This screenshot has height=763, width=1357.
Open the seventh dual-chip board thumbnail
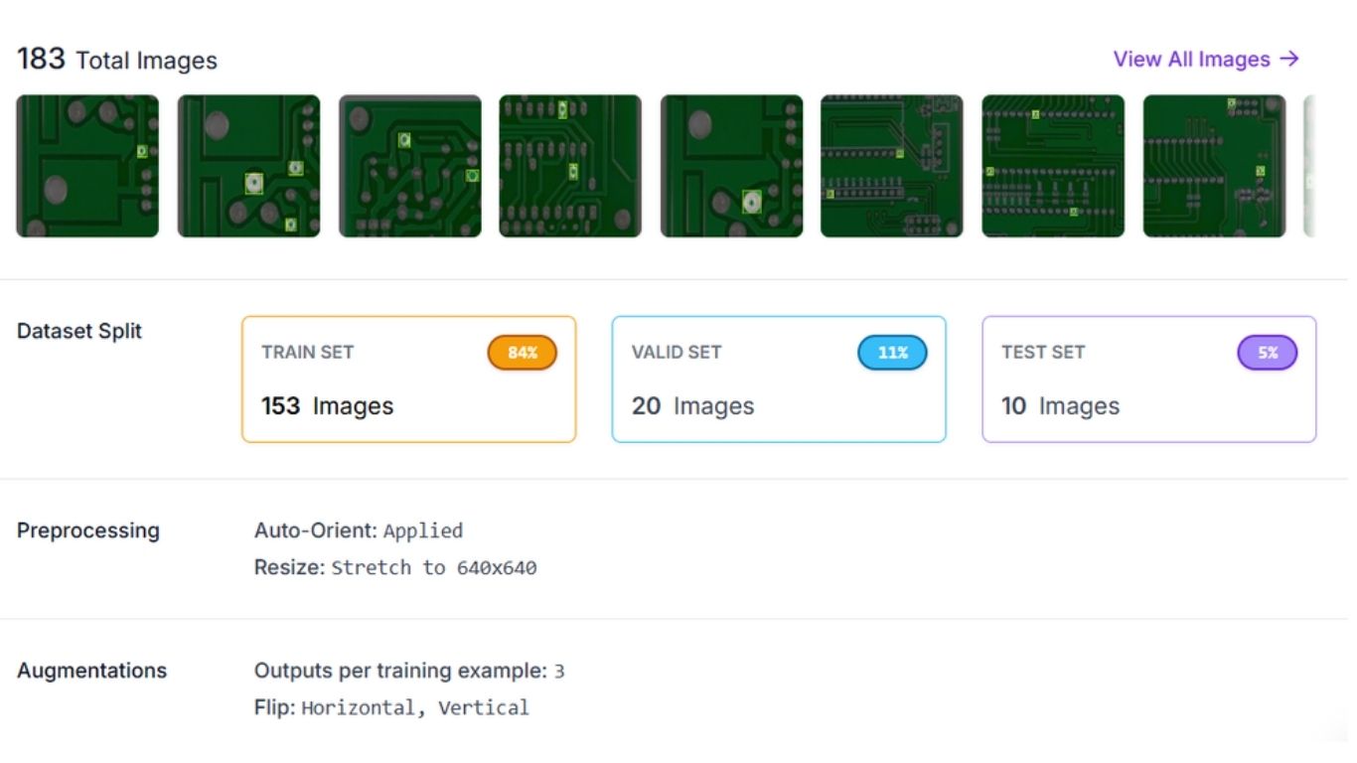[x=1054, y=165]
